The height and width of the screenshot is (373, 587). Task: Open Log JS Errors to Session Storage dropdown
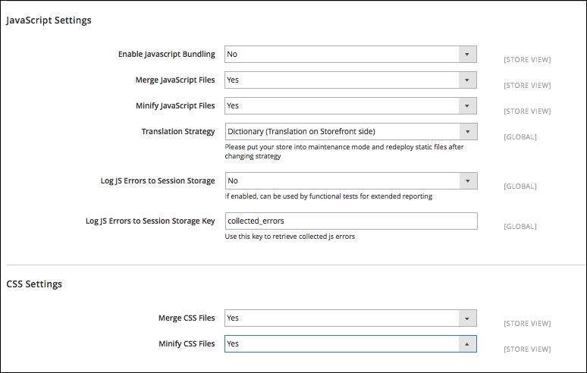[351, 180]
